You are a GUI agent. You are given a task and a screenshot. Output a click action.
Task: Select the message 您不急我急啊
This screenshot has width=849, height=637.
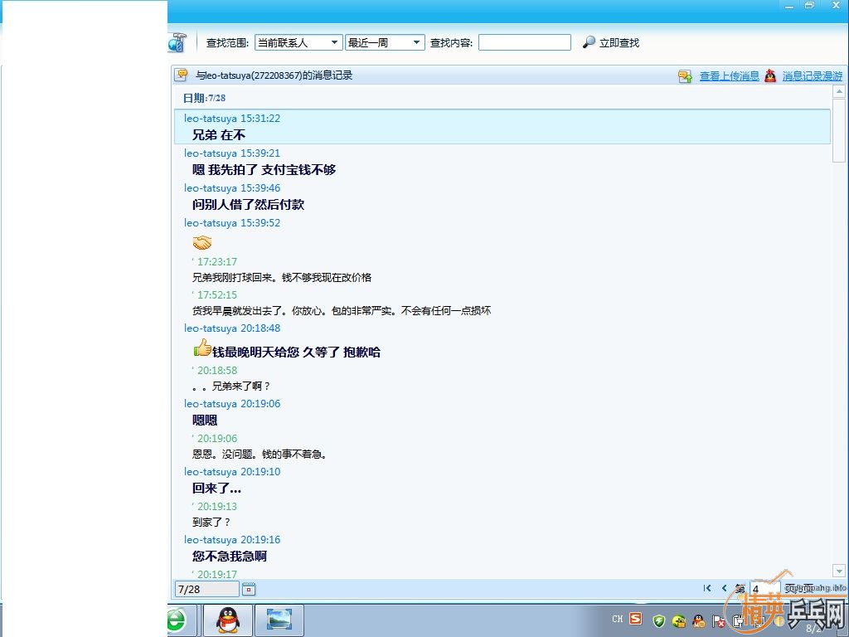pos(230,557)
